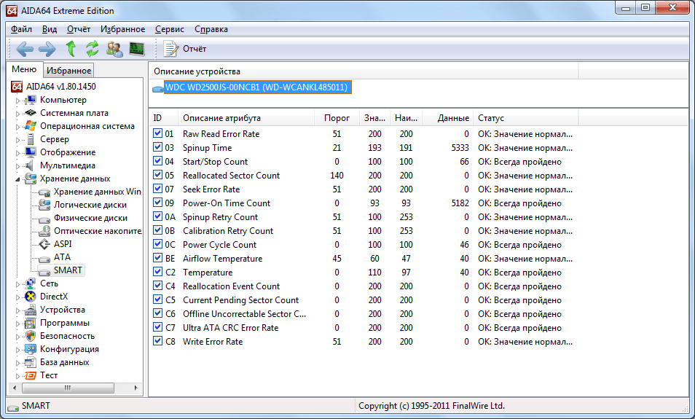Click the Forward navigation arrow icon
This screenshot has width=695, height=419.
[47, 49]
